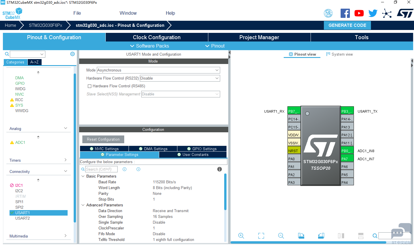The image size is (414, 247).
Task: Open the Mode dropdown set to Asynchronous
Action: click(x=158, y=70)
